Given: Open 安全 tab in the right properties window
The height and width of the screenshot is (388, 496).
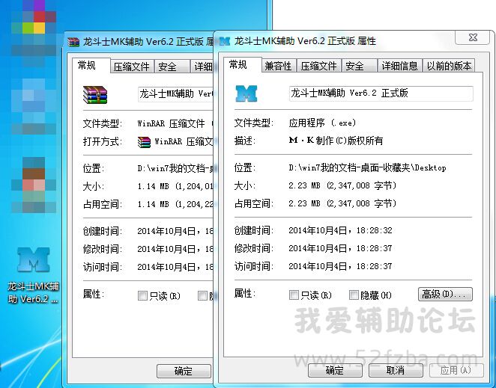Looking at the screenshot, I should pos(359,66).
